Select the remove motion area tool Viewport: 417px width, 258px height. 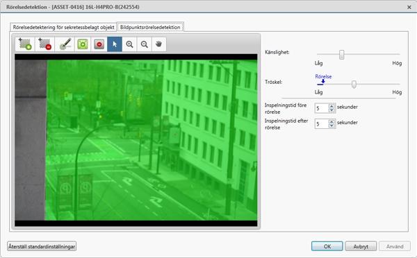(44, 44)
